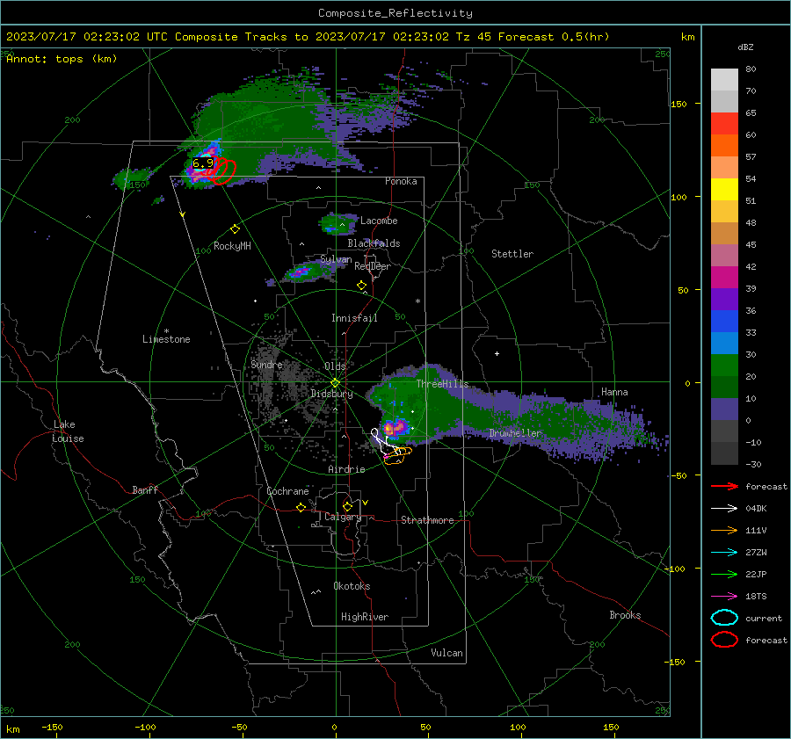Click the red 'forecast' ellipse legend symbol
791x739 pixels.
(724, 640)
